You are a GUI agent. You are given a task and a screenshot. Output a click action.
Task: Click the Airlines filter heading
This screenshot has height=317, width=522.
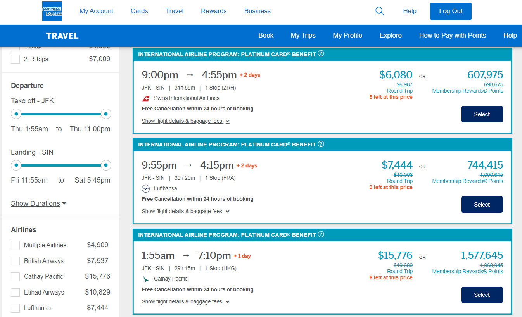point(24,230)
